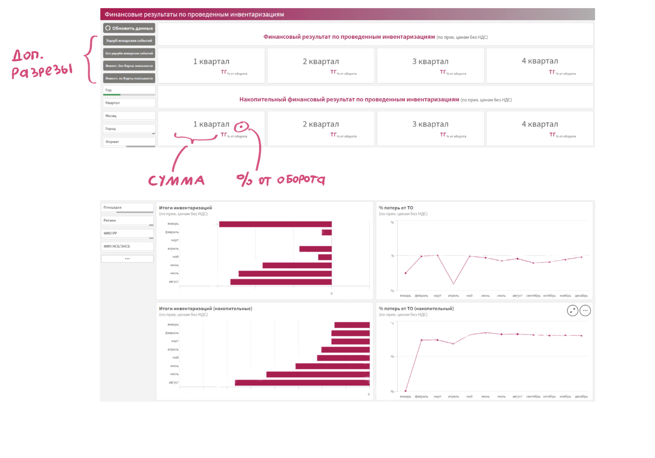
Task: Click the 'июнь' data point in '% потерь от ТО (накопительный)' chart
Action: tap(485, 332)
